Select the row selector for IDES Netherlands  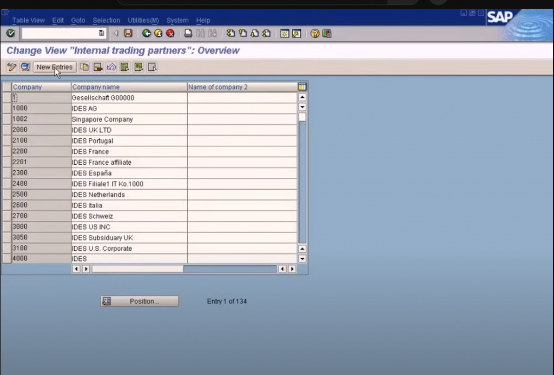pos(6,195)
